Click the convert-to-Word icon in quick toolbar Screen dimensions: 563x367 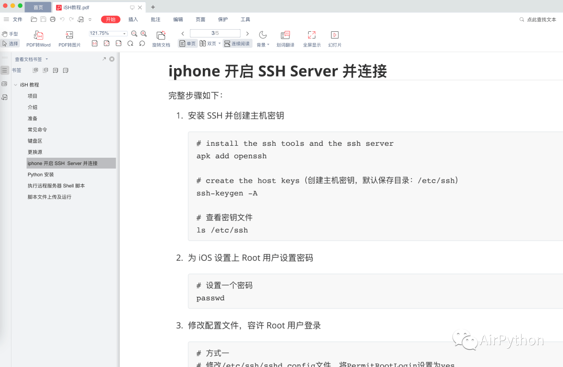point(81,19)
